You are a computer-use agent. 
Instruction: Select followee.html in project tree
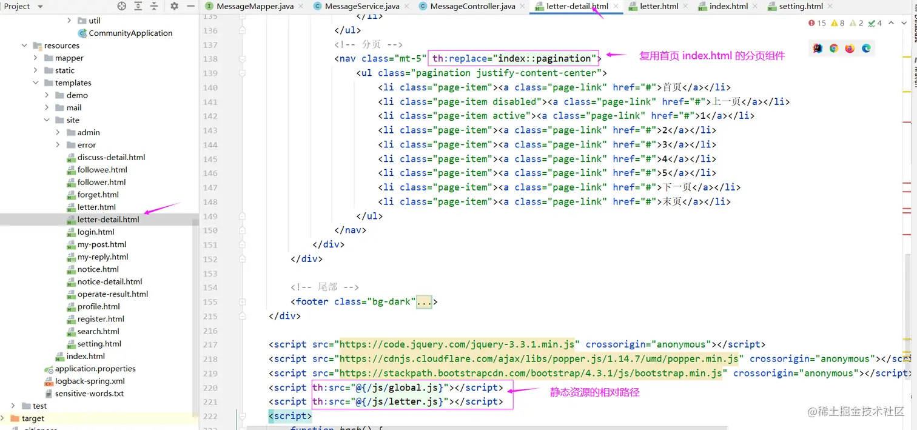tap(102, 170)
